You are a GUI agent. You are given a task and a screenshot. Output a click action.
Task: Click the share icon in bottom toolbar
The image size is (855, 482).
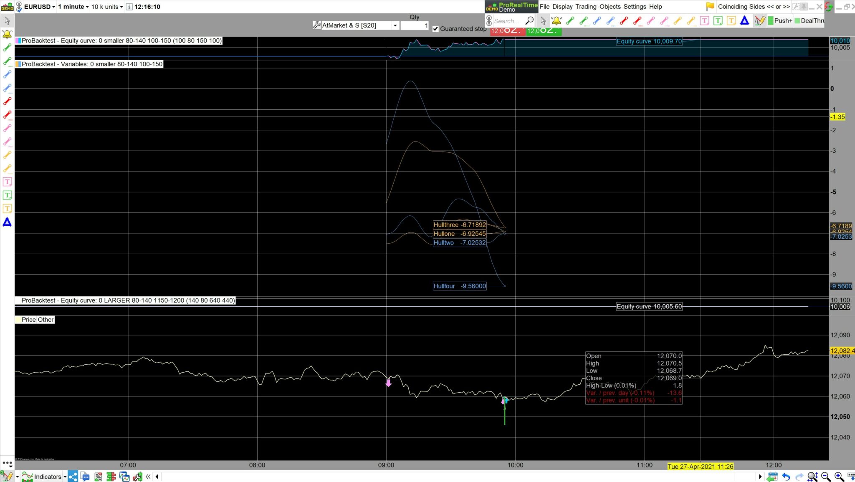73,477
